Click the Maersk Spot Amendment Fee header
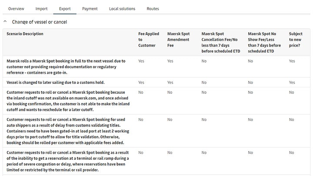 (x=179, y=40)
